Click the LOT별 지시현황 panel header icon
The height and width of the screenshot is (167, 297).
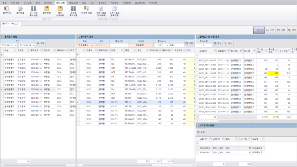(198, 126)
